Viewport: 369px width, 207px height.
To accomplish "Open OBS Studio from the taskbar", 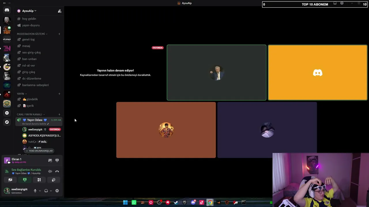I will coord(159,202).
